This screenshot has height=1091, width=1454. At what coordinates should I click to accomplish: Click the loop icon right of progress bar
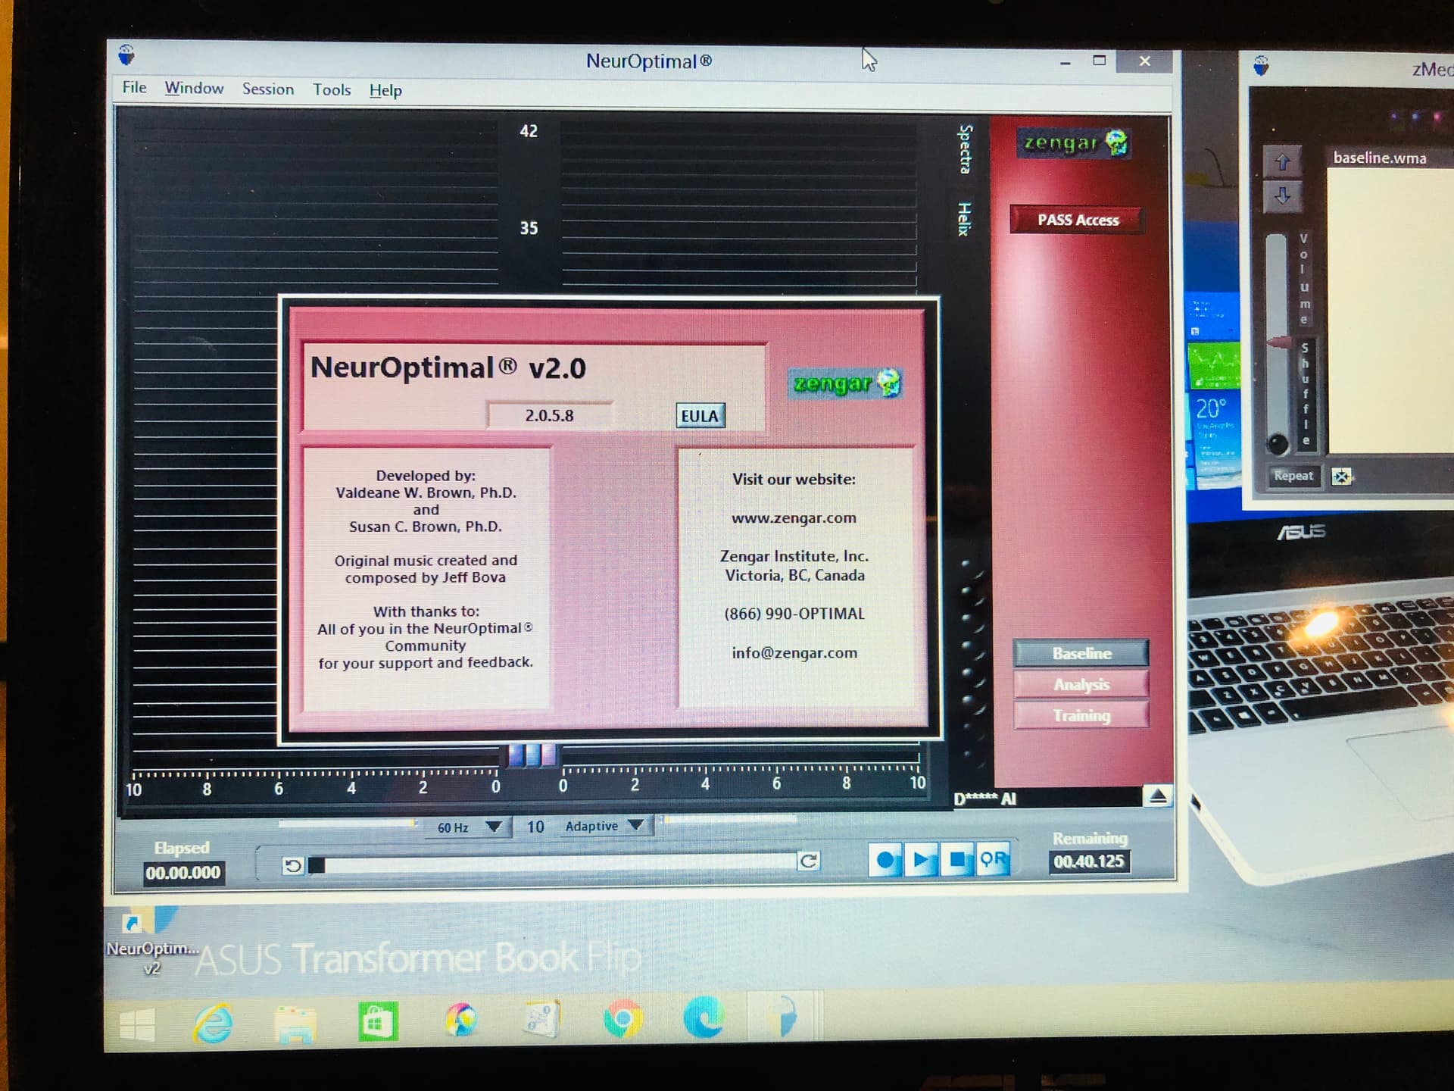[x=809, y=861]
